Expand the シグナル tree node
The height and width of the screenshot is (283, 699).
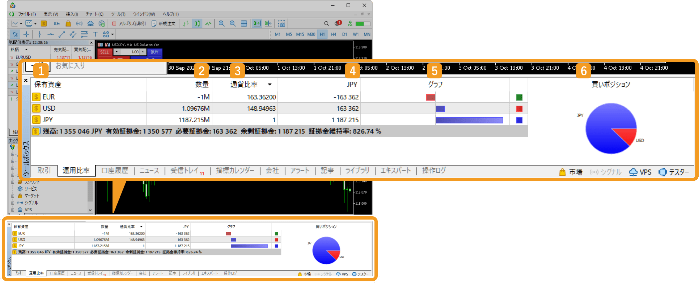(13, 203)
